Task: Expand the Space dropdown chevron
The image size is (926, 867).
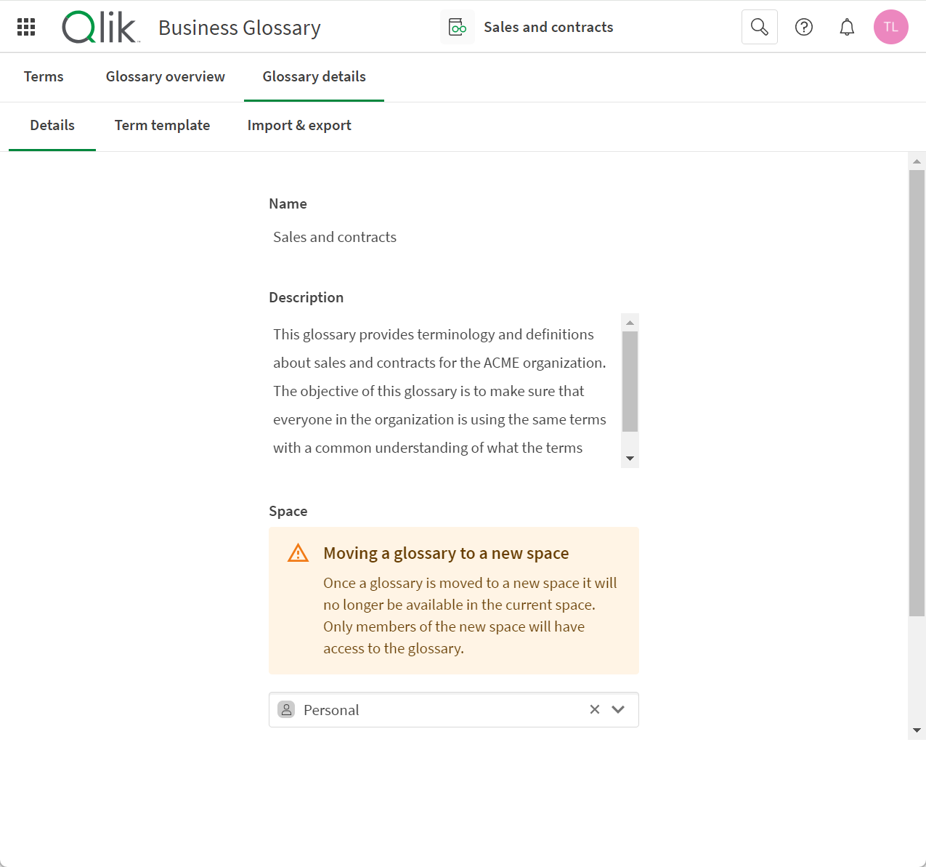Action: coord(618,709)
